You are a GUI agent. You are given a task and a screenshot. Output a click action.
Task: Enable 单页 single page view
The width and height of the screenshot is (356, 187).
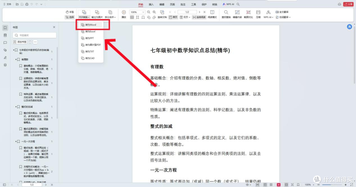(x=173, y=17)
